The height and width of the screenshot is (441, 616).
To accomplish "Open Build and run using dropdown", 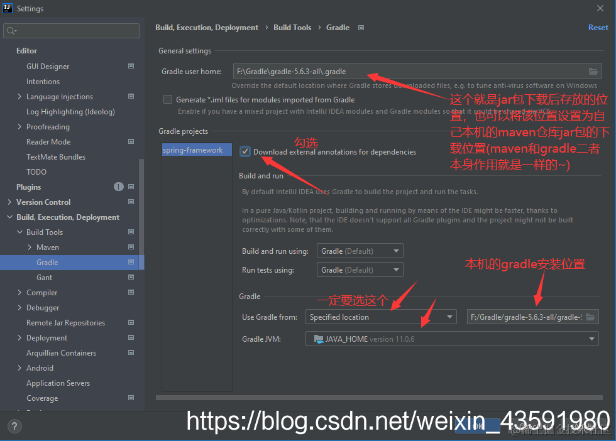I will tap(360, 251).
